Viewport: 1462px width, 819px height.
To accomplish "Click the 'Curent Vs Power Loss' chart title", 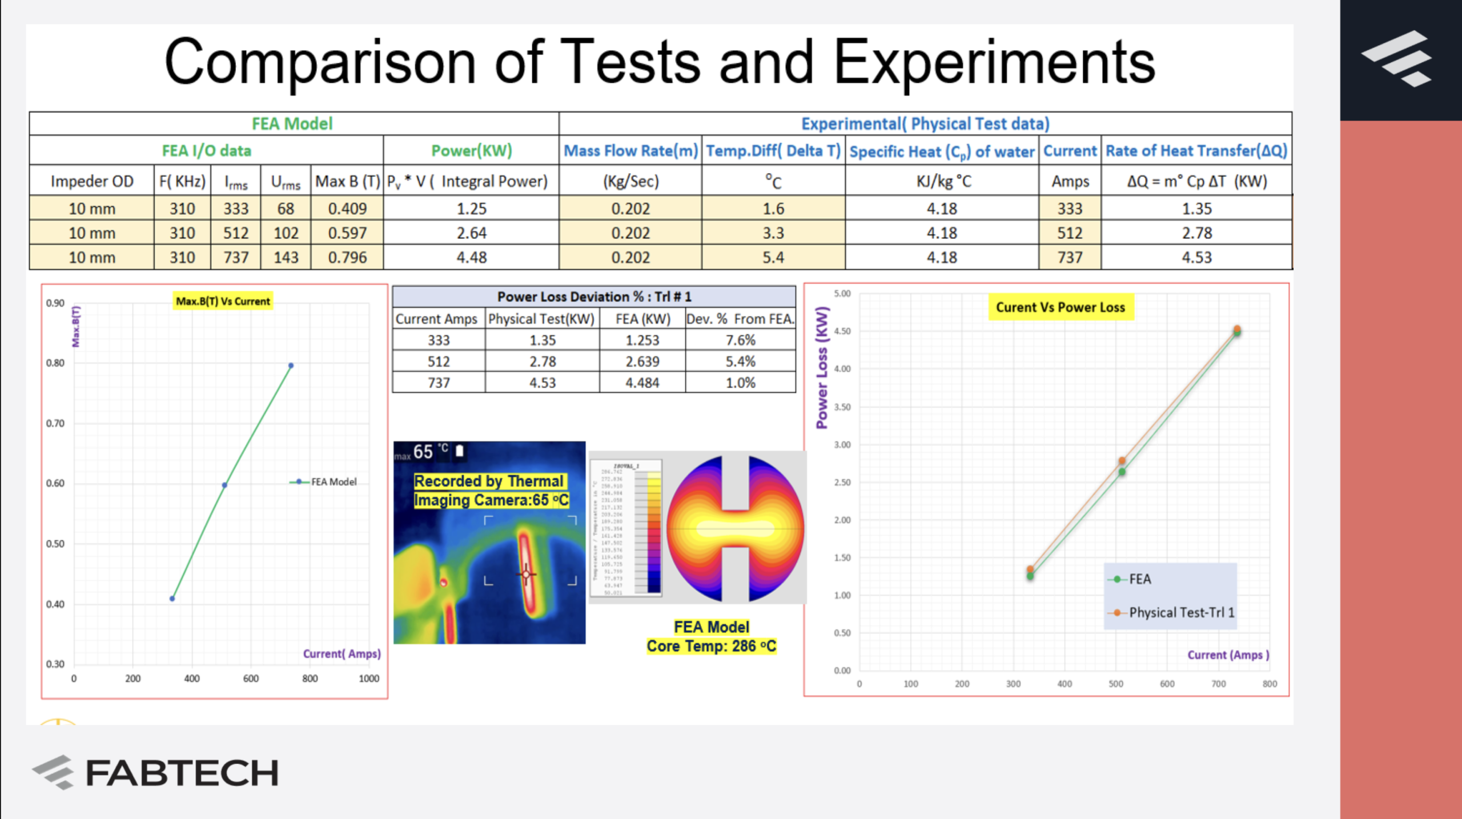I will click(x=1060, y=307).
